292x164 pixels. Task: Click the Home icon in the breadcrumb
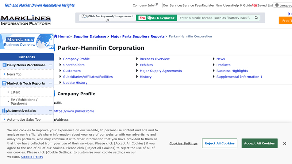coord(55,36)
